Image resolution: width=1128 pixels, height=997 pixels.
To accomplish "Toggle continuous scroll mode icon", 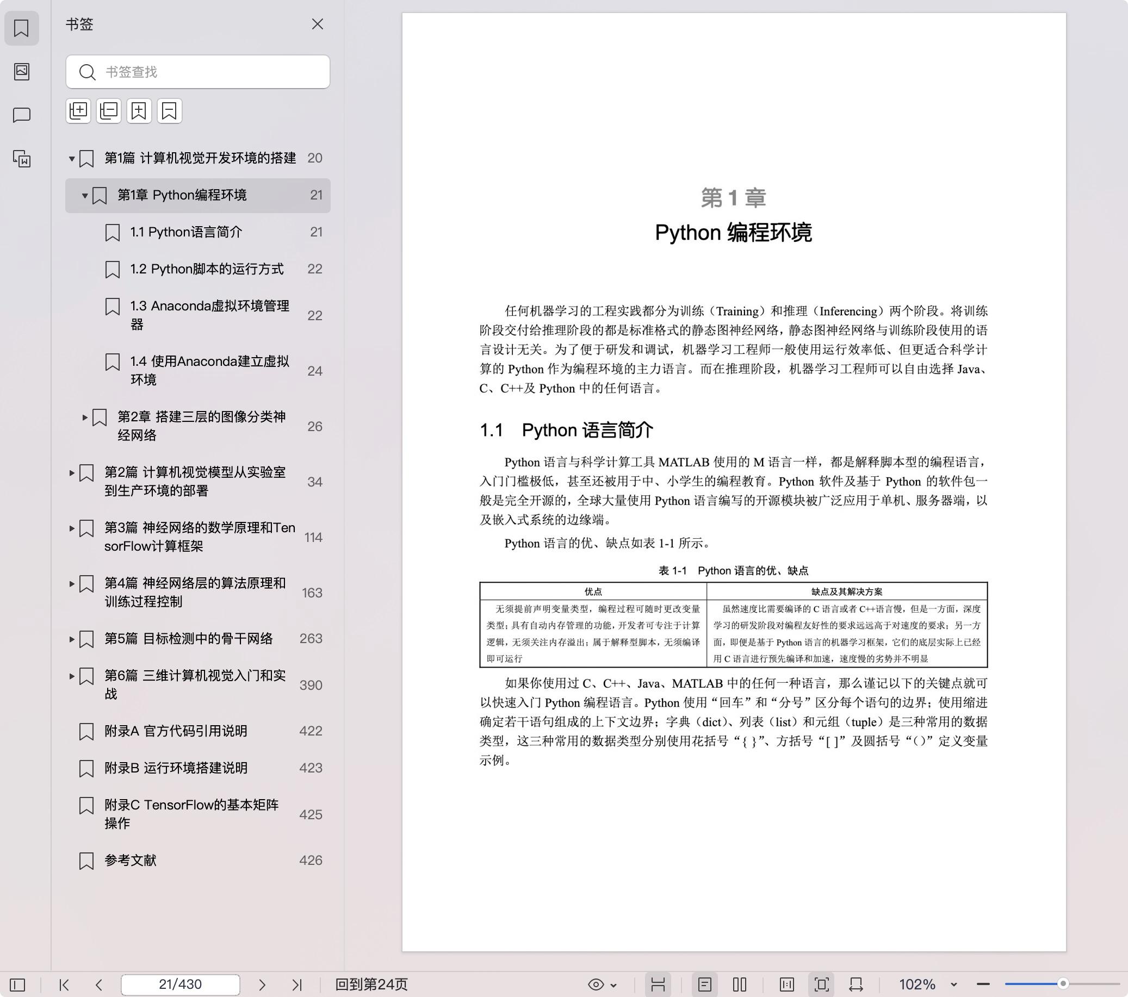I will [658, 985].
